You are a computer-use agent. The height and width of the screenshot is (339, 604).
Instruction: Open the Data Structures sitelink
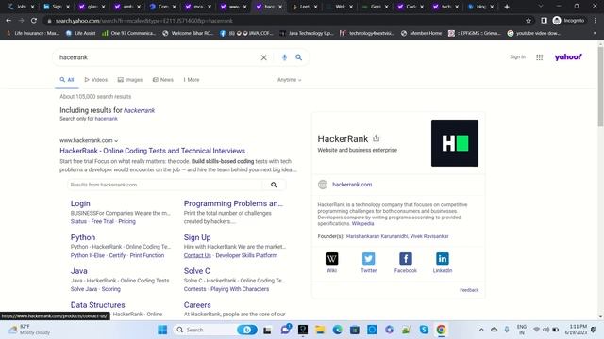tap(98, 305)
